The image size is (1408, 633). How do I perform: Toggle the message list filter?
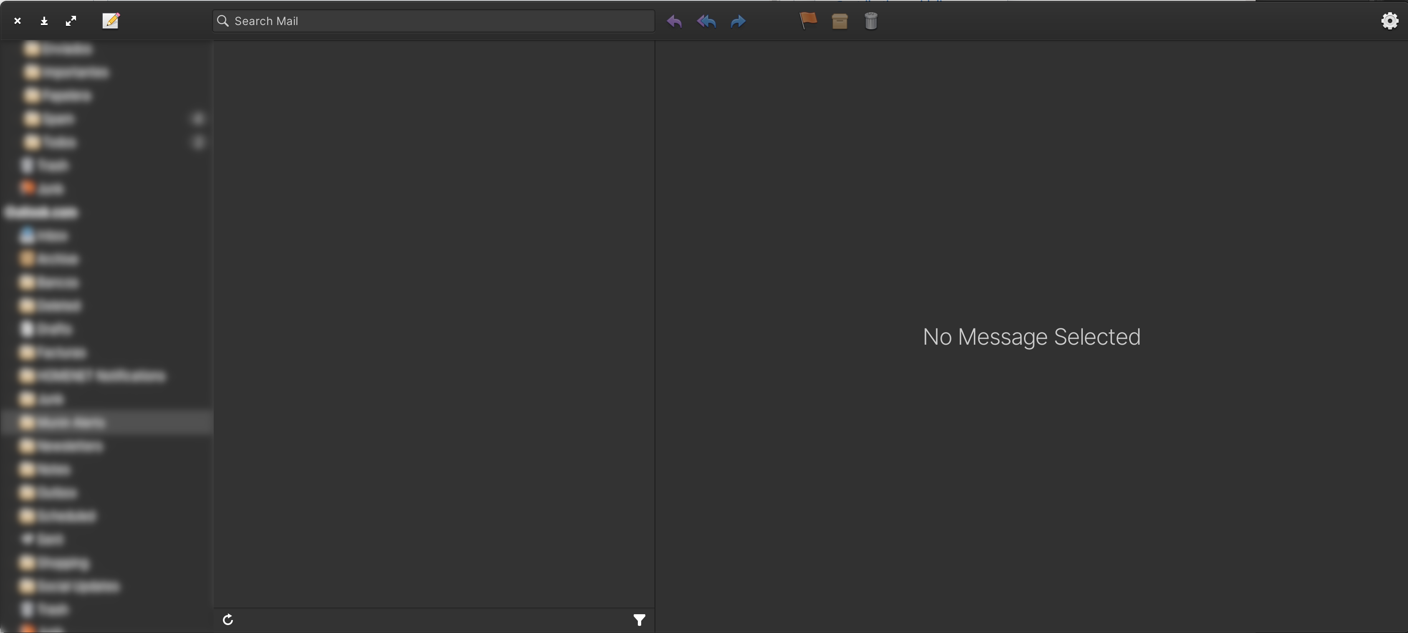(x=639, y=619)
